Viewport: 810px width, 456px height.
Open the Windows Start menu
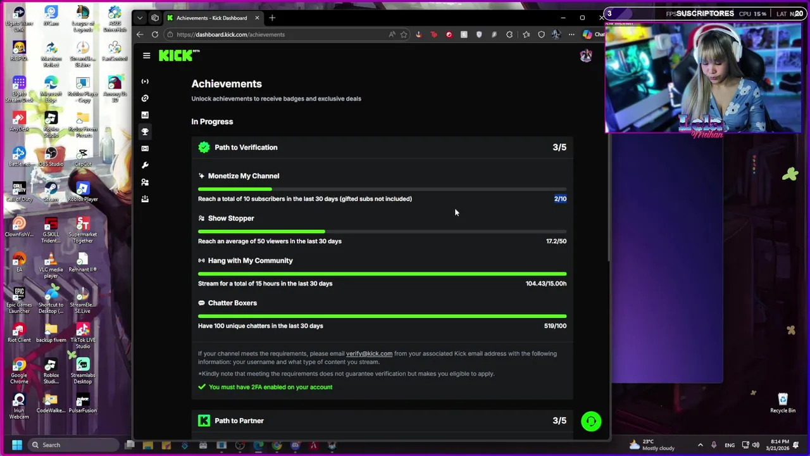pyautogui.click(x=17, y=445)
